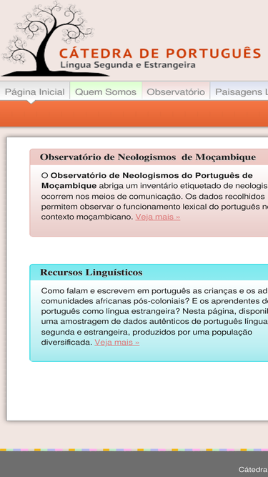The height and width of the screenshot is (477, 268).
Task: Click paragraph starting 'Como falam e escrevem'
Action: (154, 316)
